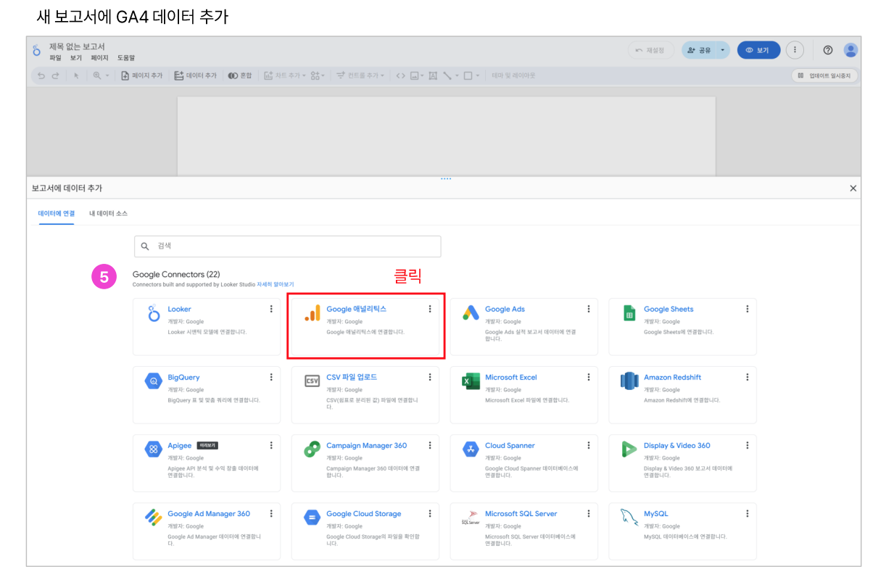The image size is (886, 577).
Task: Open more options on Google Sheets card
Action: tap(747, 309)
